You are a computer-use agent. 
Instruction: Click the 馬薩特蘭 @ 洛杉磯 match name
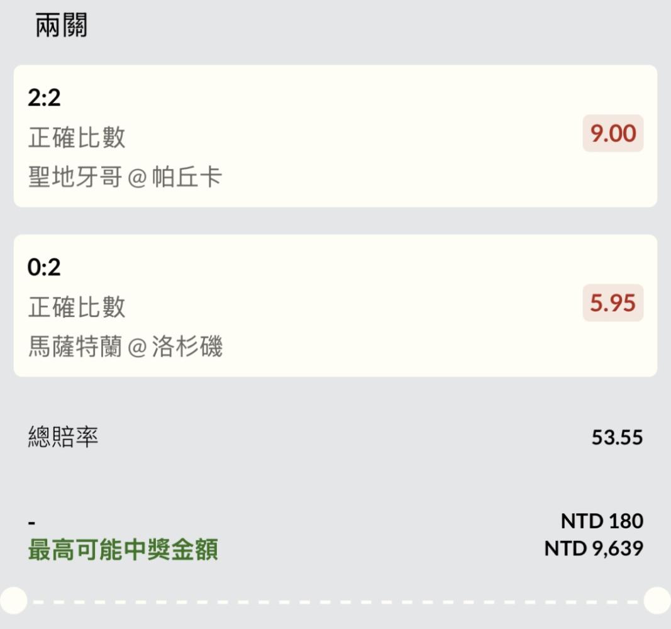[125, 346]
